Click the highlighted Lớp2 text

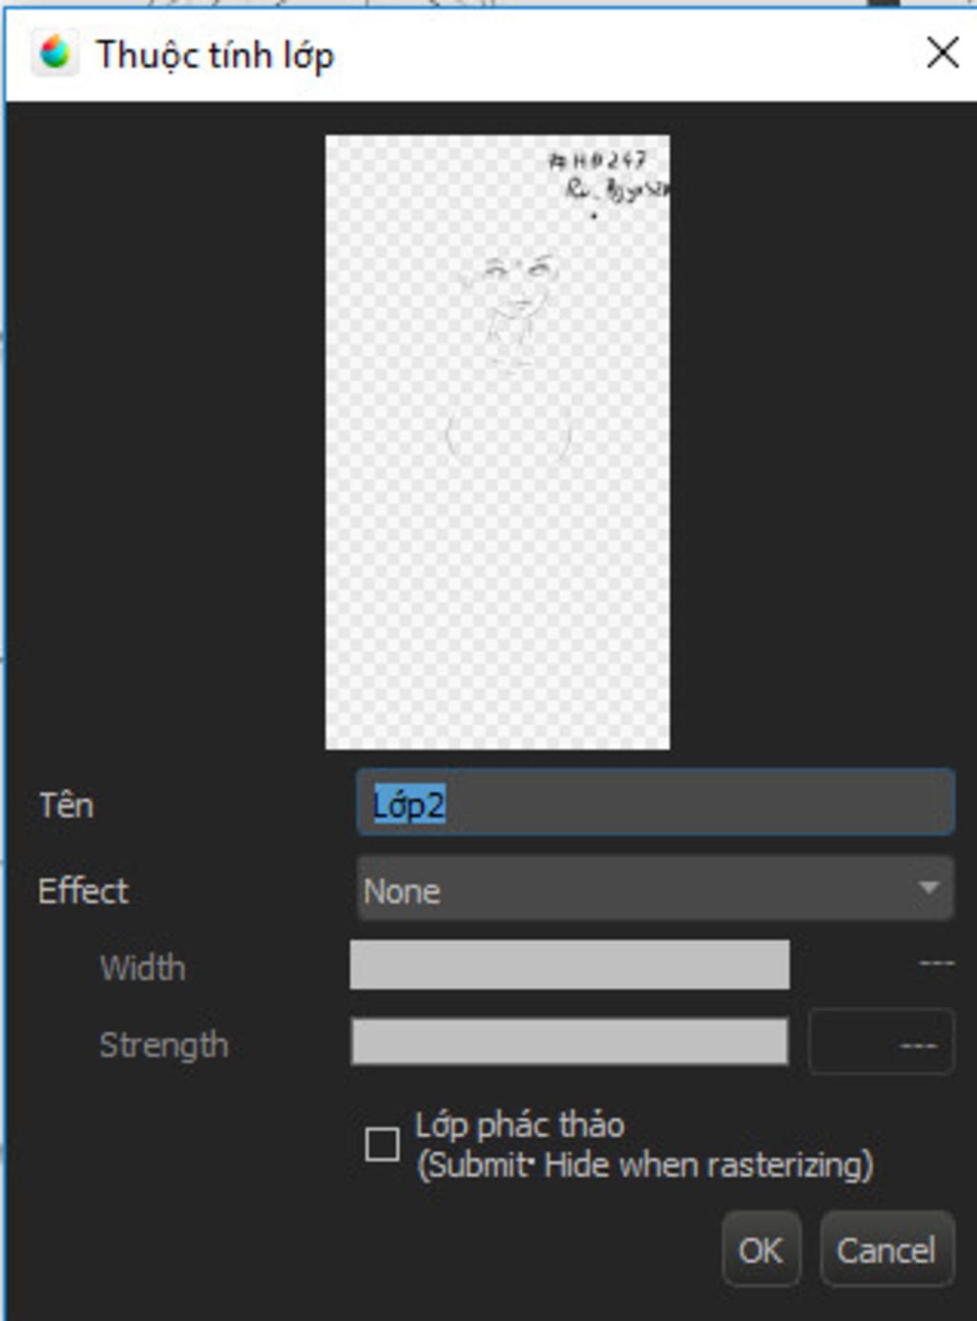(408, 804)
